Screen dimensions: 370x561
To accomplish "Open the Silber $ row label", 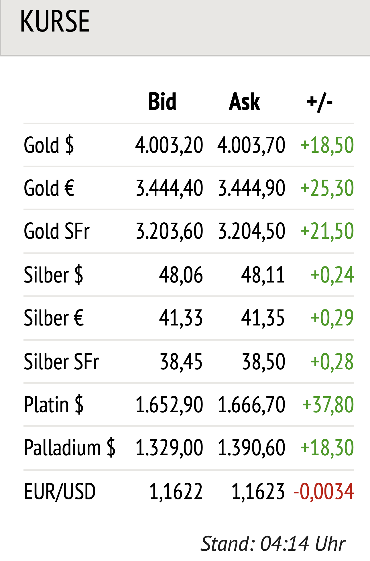I will click(x=54, y=275).
